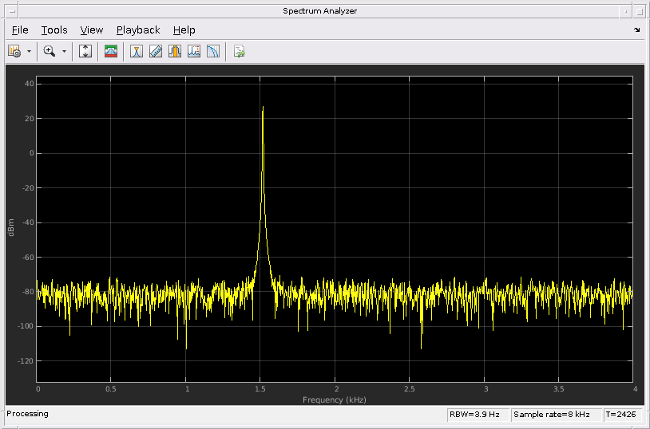650x429 pixels.
Task: Open the window menu button at title bar left
Action: tap(12, 11)
